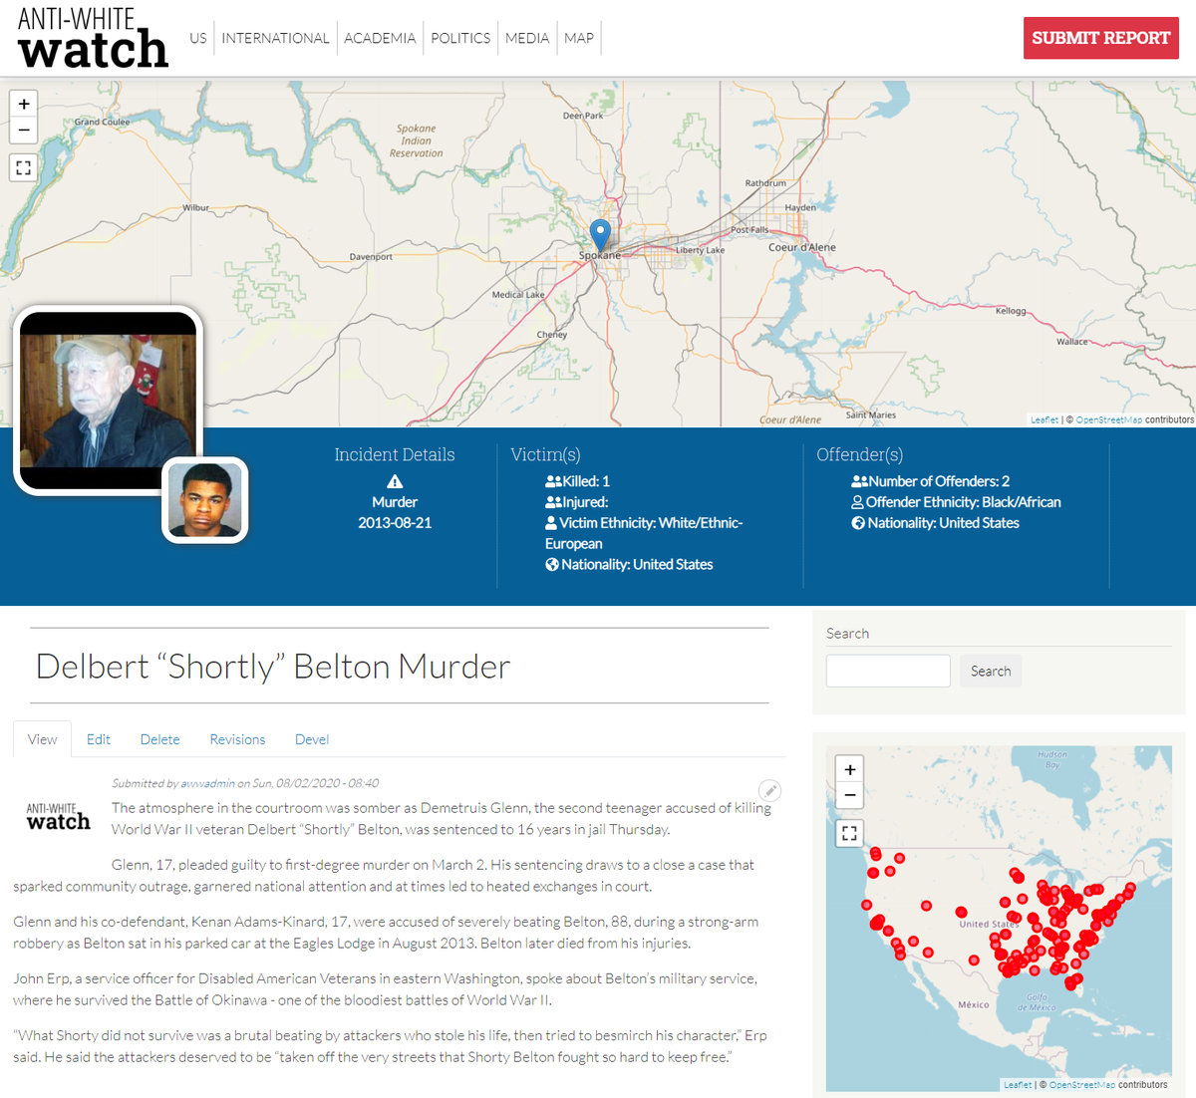Click the Search button in the sidebar

tap(991, 672)
